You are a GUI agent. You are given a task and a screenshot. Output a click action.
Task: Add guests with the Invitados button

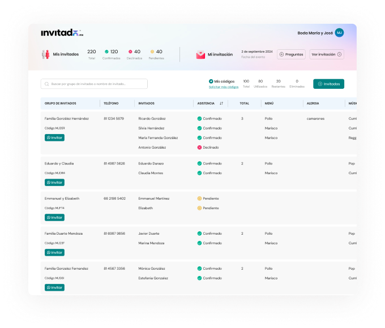pos(328,84)
